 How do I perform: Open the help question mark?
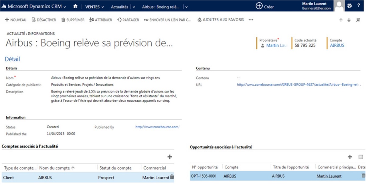[x=359, y=6]
